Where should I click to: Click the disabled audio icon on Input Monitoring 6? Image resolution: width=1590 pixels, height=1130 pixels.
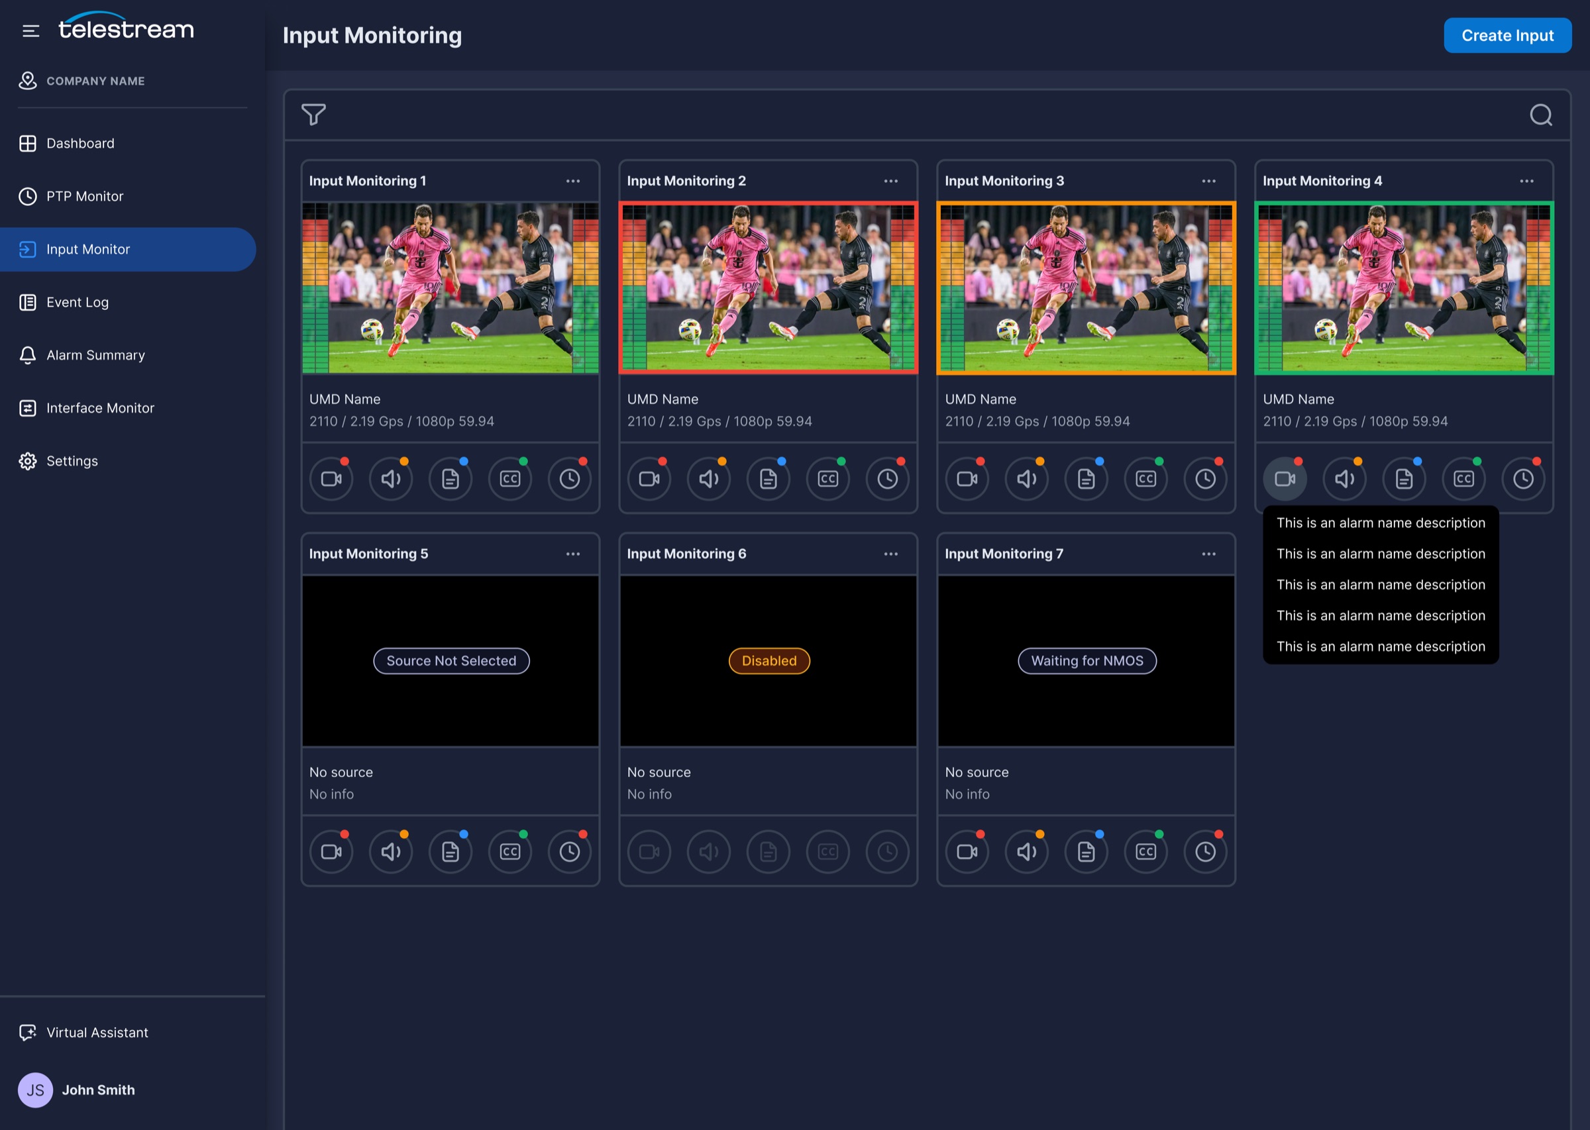pyautogui.click(x=708, y=852)
